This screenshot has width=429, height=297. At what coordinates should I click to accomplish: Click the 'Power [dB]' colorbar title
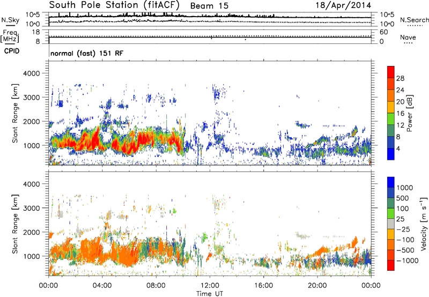click(410, 114)
